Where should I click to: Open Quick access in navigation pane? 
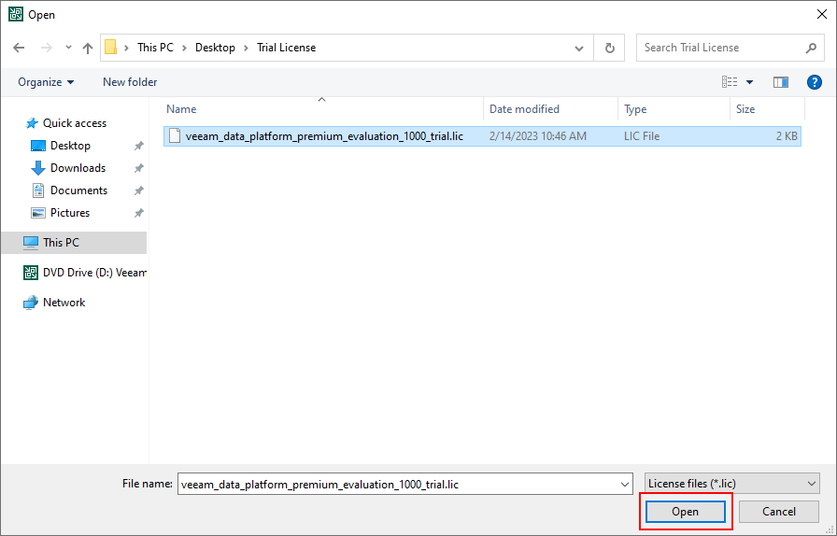click(74, 123)
